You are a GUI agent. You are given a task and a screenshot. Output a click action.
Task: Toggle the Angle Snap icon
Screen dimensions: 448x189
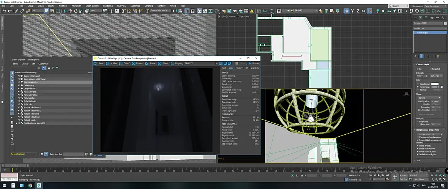pyautogui.click(x=129, y=11)
